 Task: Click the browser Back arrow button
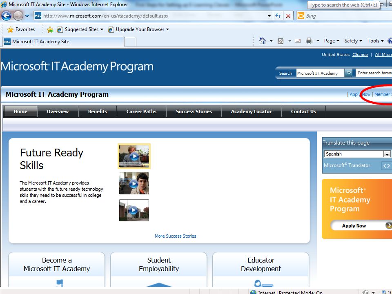pyautogui.click(x=6, y=16)
